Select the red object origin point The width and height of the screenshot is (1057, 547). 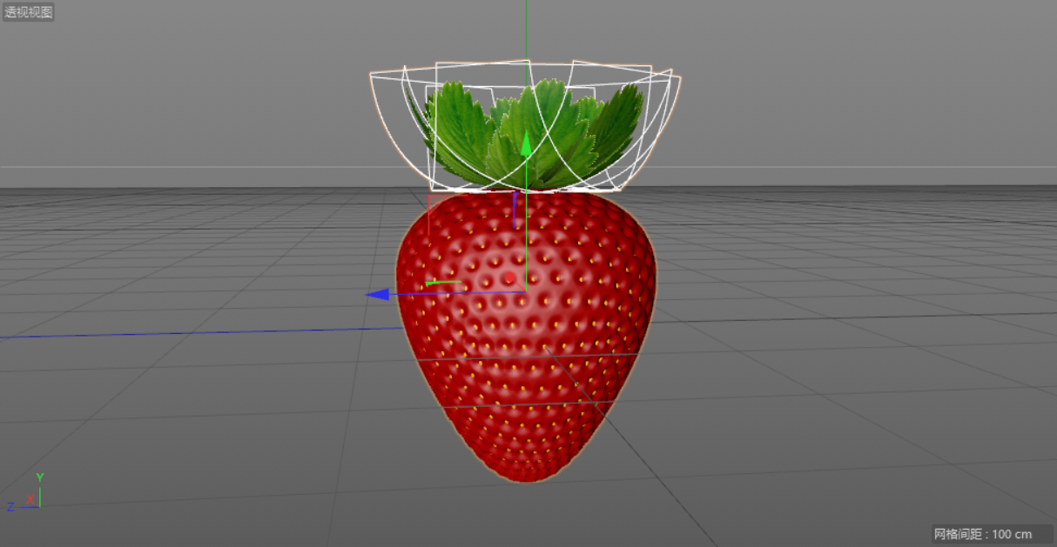point(508,276)
